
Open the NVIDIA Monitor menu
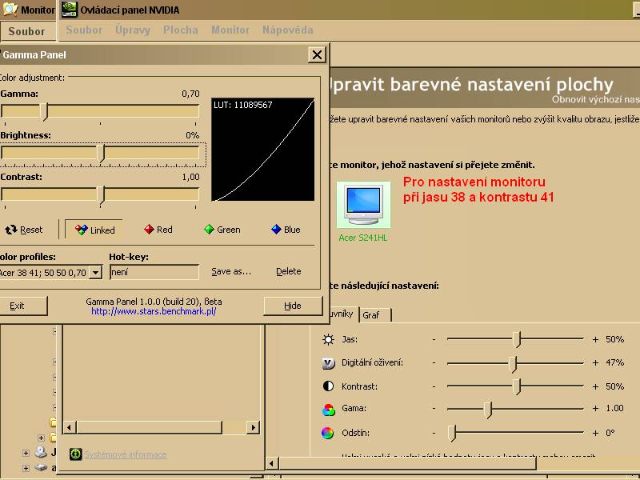pos(230,30)
